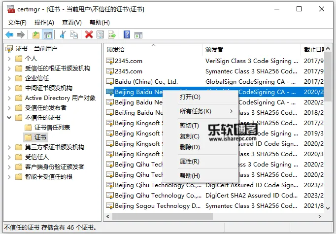Collapse the 不信任的证书 tree node

9,118
